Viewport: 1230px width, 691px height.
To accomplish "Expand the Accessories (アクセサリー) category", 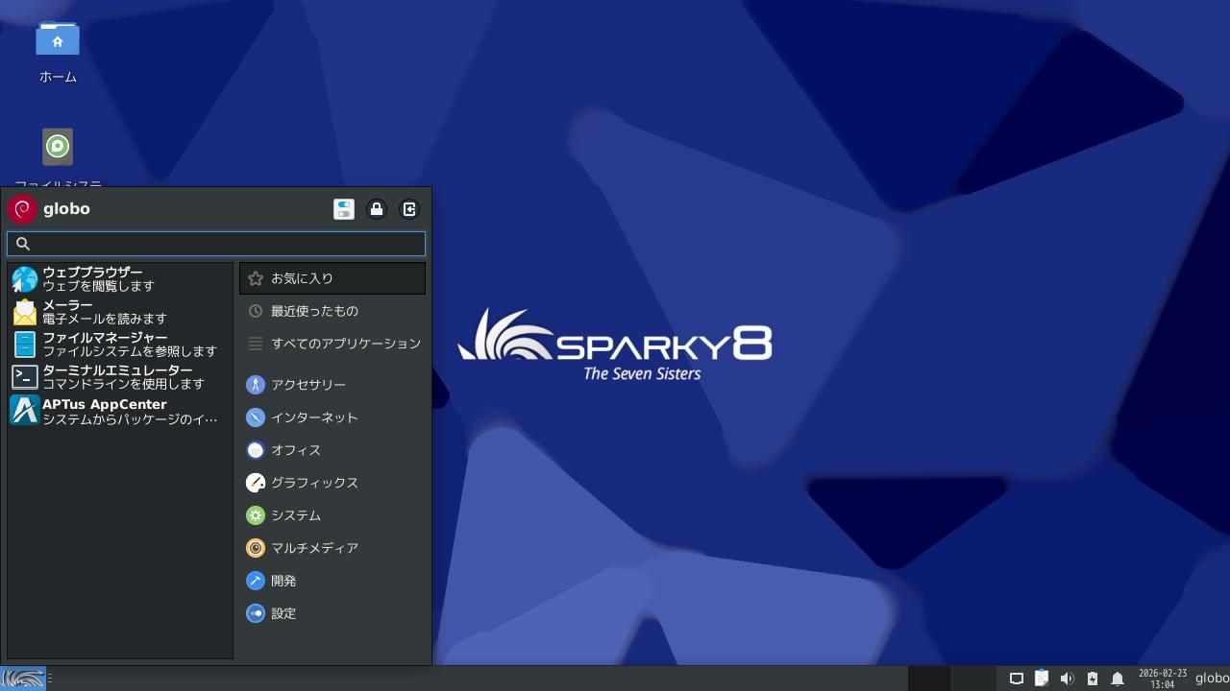I will (x=332, y=385).
